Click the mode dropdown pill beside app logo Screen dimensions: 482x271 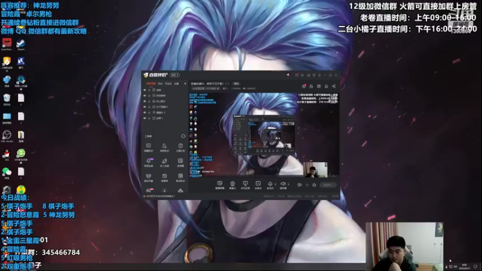[175, 75]
